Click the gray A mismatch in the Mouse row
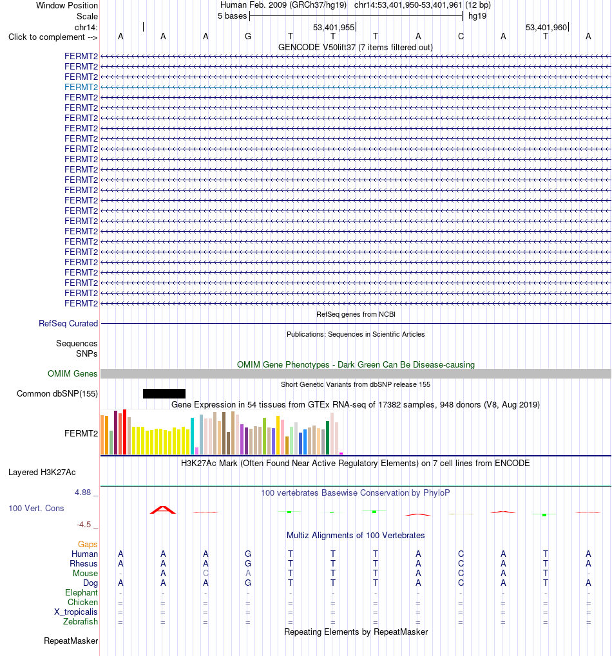The image size is (612, 656). pos(248,573)
